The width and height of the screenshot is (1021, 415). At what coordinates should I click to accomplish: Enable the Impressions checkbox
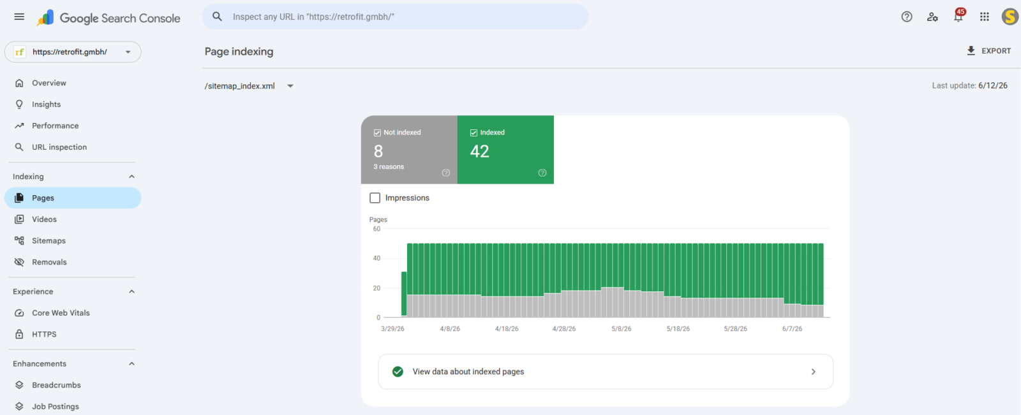click(375, 198)
